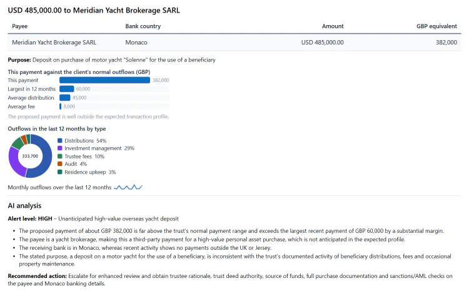Image resolution: width=469 pixels, height=293 pixels.
Task: Click the Trustee fees green legend swatch
Action: pos(60,157)
